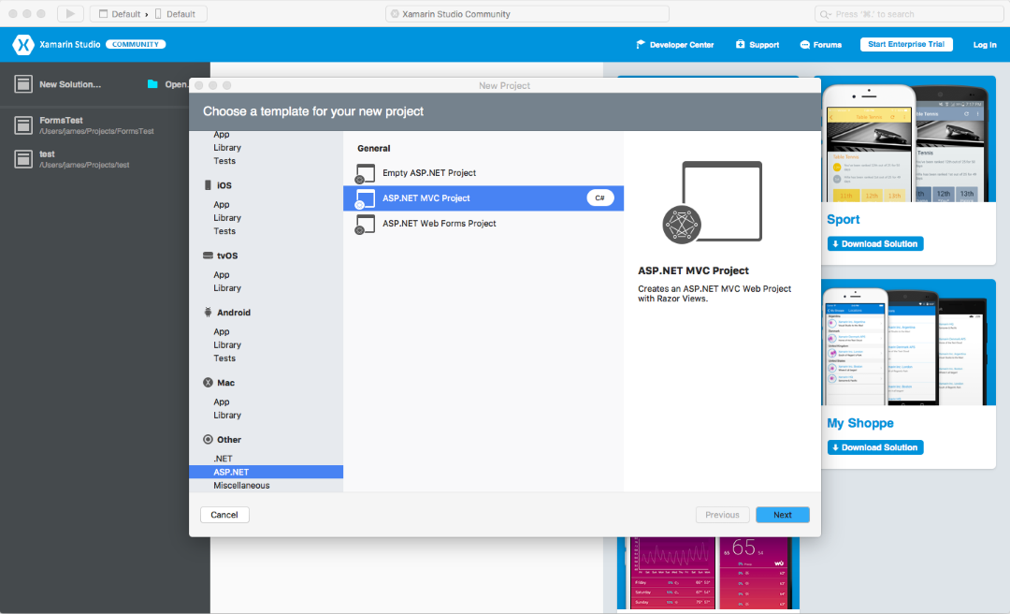Select Library under tvOS

pyautogui.click(x=227, y=288)
